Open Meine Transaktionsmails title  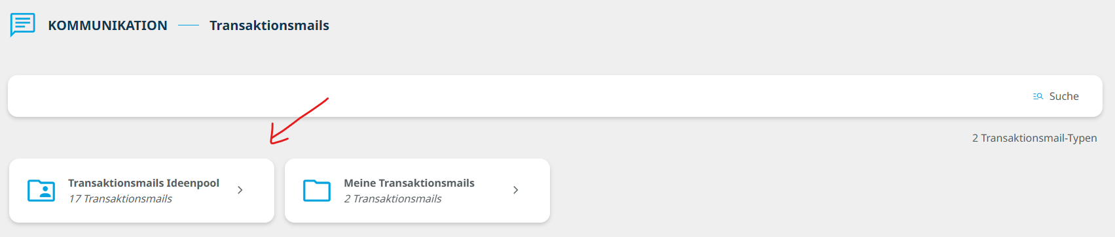(x=409, y=183)
